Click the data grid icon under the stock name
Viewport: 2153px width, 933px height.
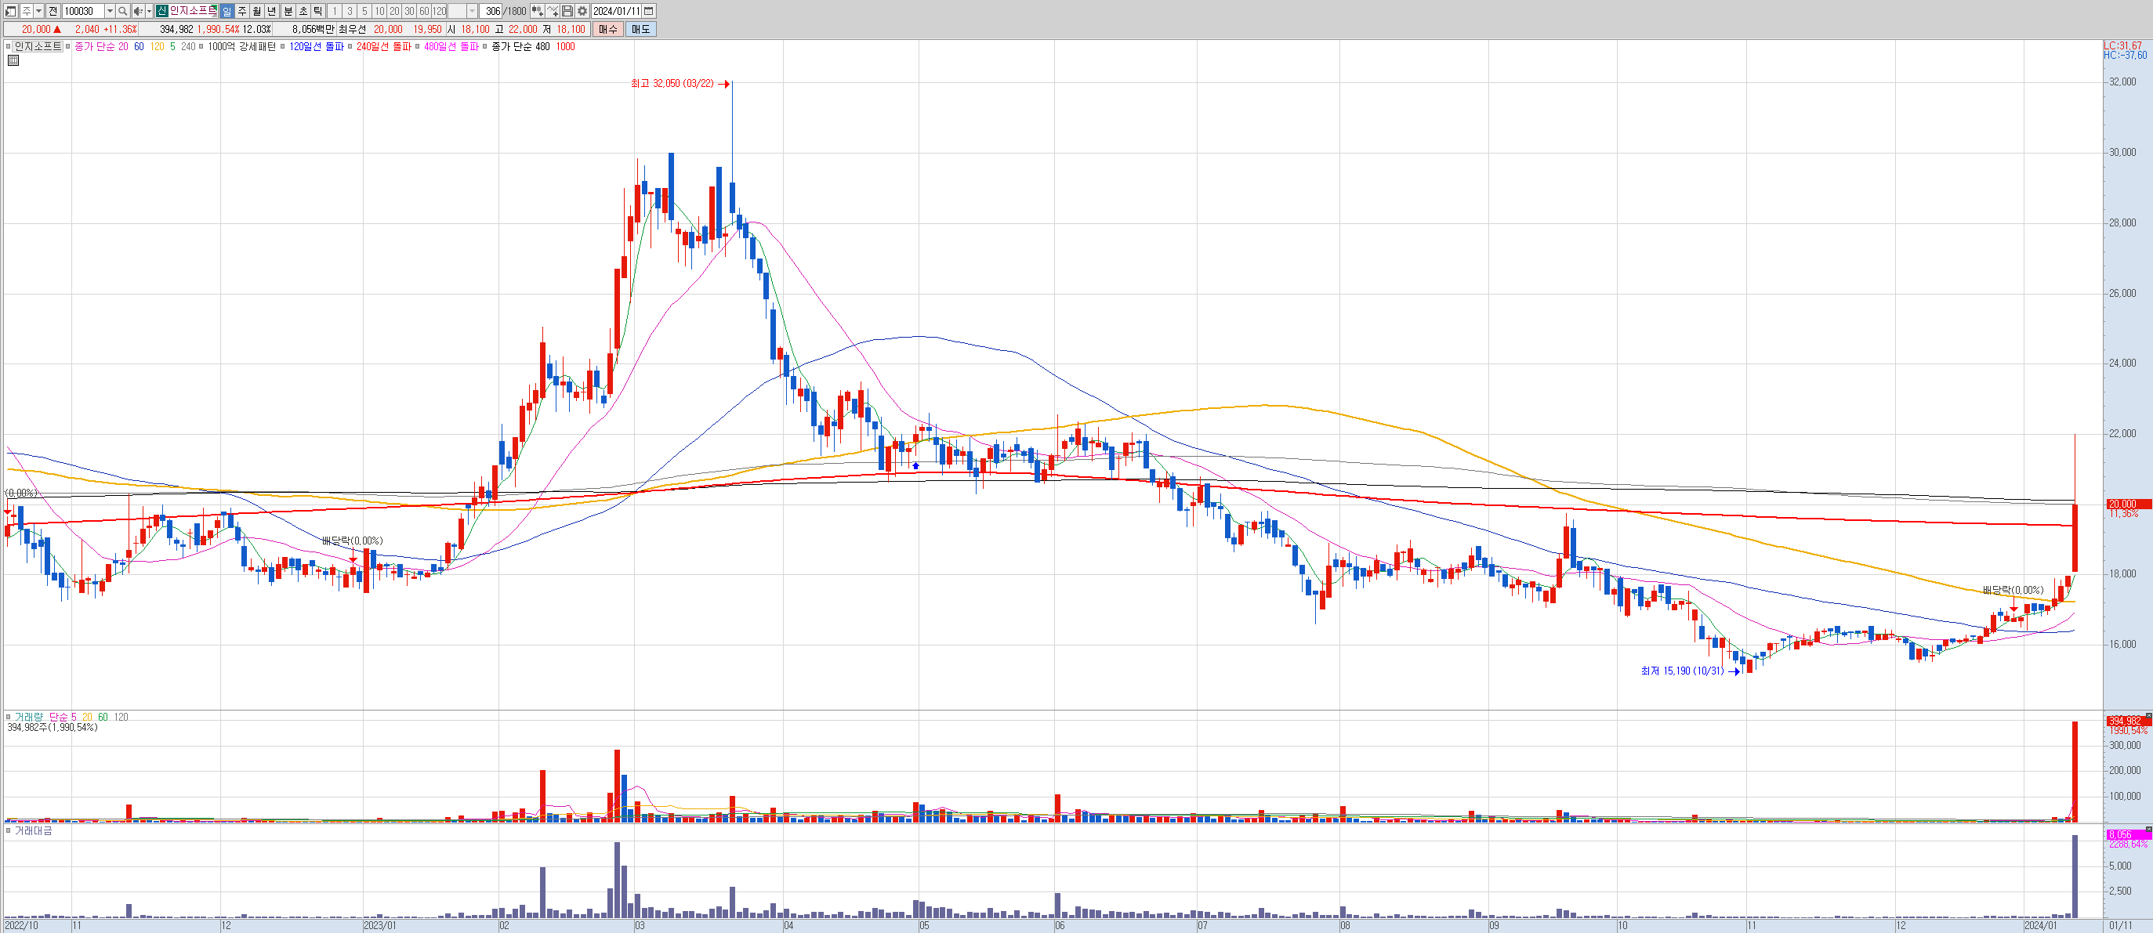tap(13, 61)
